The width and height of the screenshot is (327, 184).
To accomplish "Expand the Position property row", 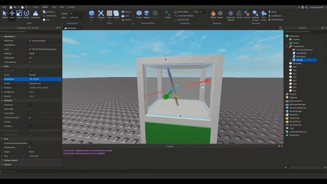I will (x=2, y=88).
